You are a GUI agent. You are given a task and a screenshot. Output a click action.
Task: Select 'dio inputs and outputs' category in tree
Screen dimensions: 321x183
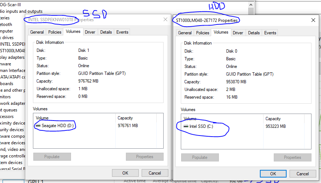[21, 11]
